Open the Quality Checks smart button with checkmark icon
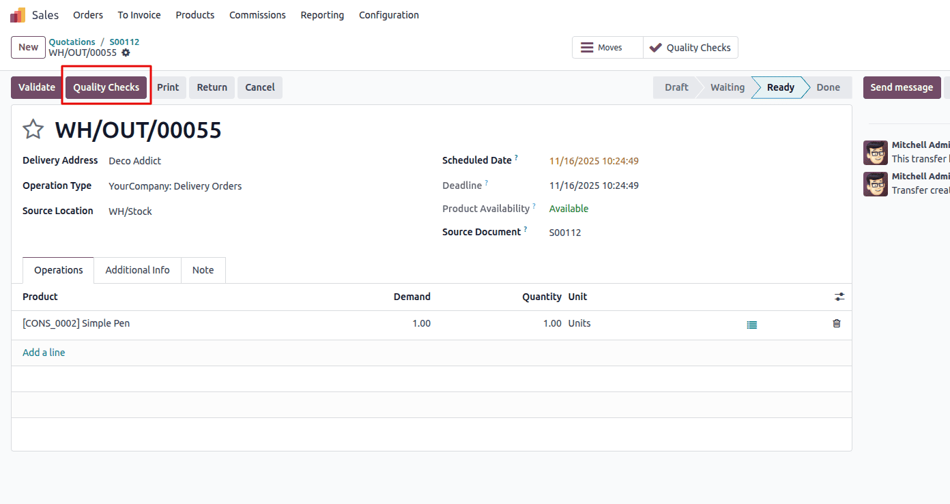 click(x=691, y=47)
